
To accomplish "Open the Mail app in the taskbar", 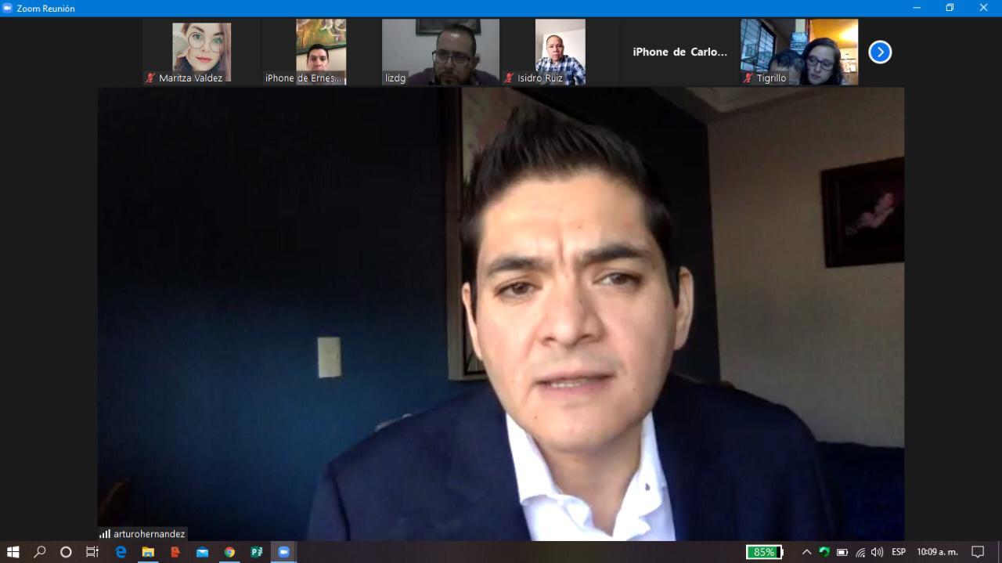I will 202,552.
